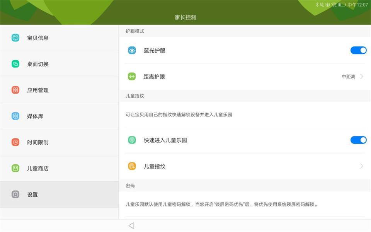The width and height of the screenshot is (371, 232).
Task: Click the 应用管理 grid icon
Action: point(15,90)
